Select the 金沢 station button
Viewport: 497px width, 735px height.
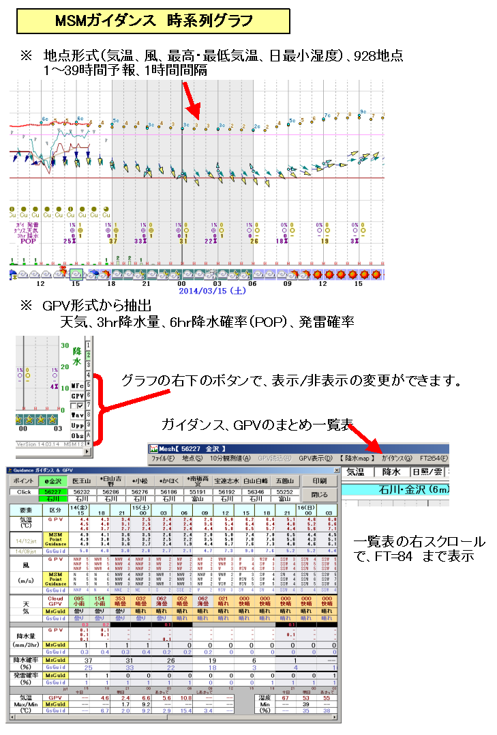(x=53, y=481)
